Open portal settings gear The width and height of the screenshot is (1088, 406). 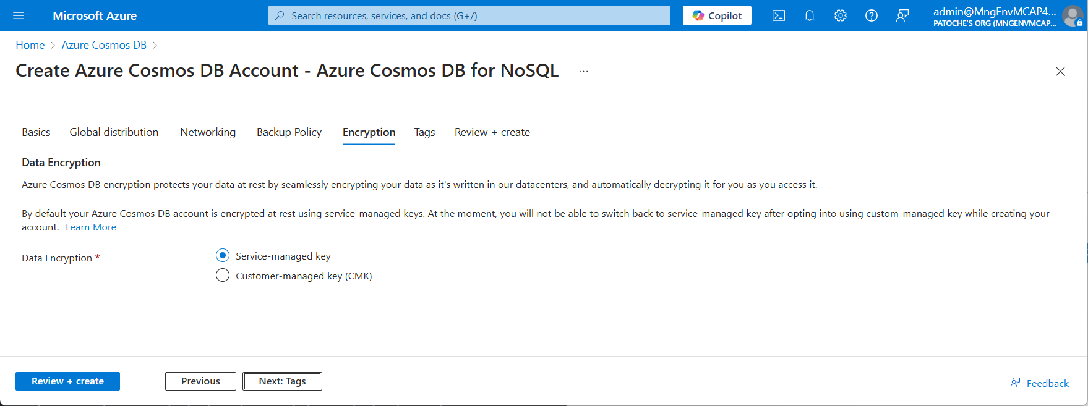pos(841,15)
